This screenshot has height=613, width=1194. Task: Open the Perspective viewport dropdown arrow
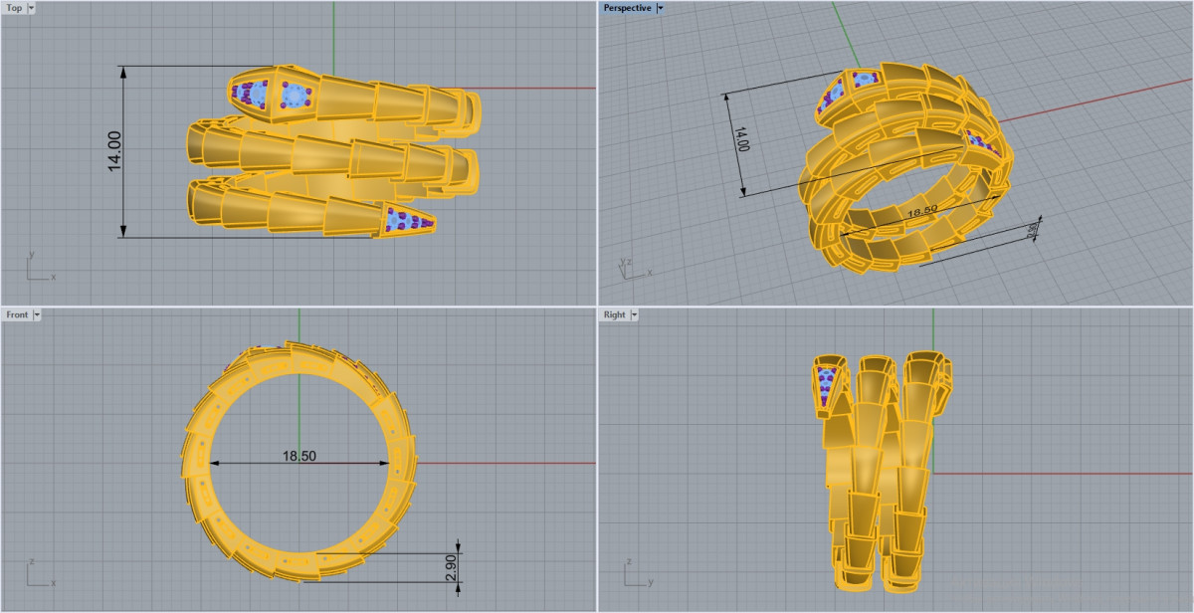(x=661, y=8)
